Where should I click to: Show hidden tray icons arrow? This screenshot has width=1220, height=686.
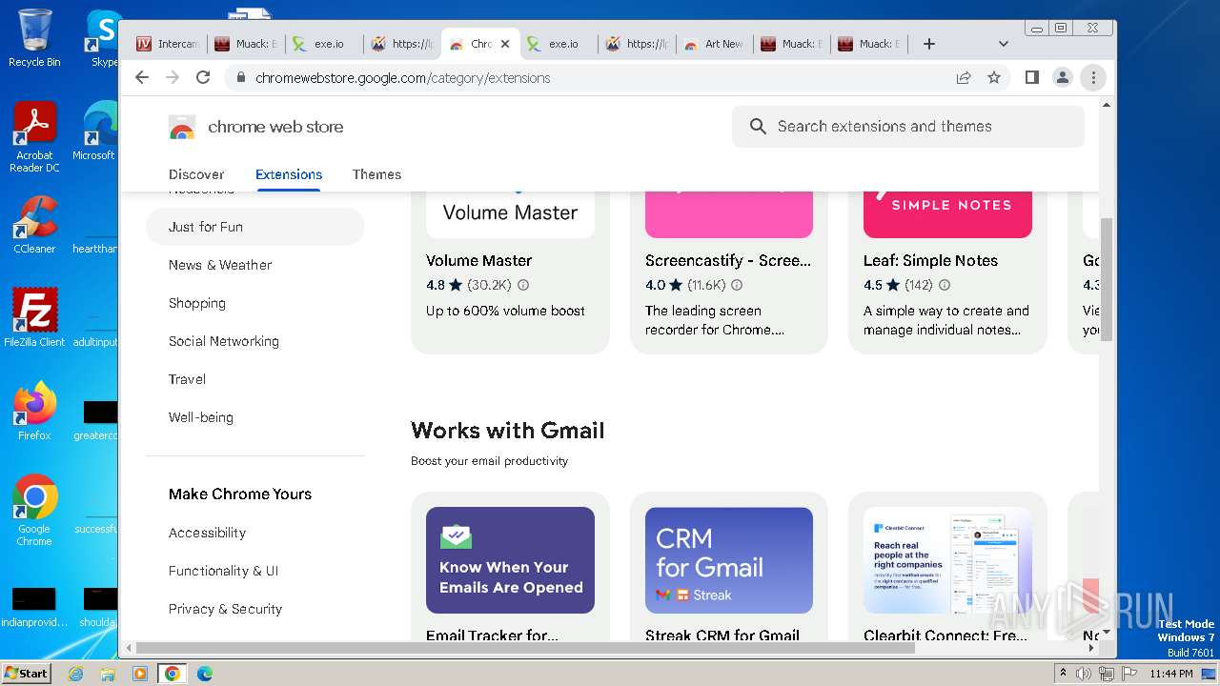[1063, 674]
